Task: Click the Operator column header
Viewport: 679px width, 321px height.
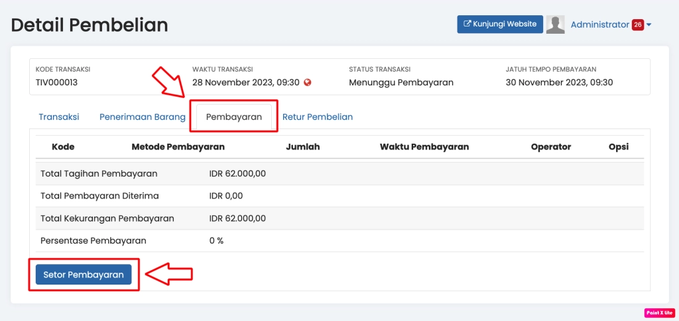Action: pyautogui.click(x=551, y=147)
